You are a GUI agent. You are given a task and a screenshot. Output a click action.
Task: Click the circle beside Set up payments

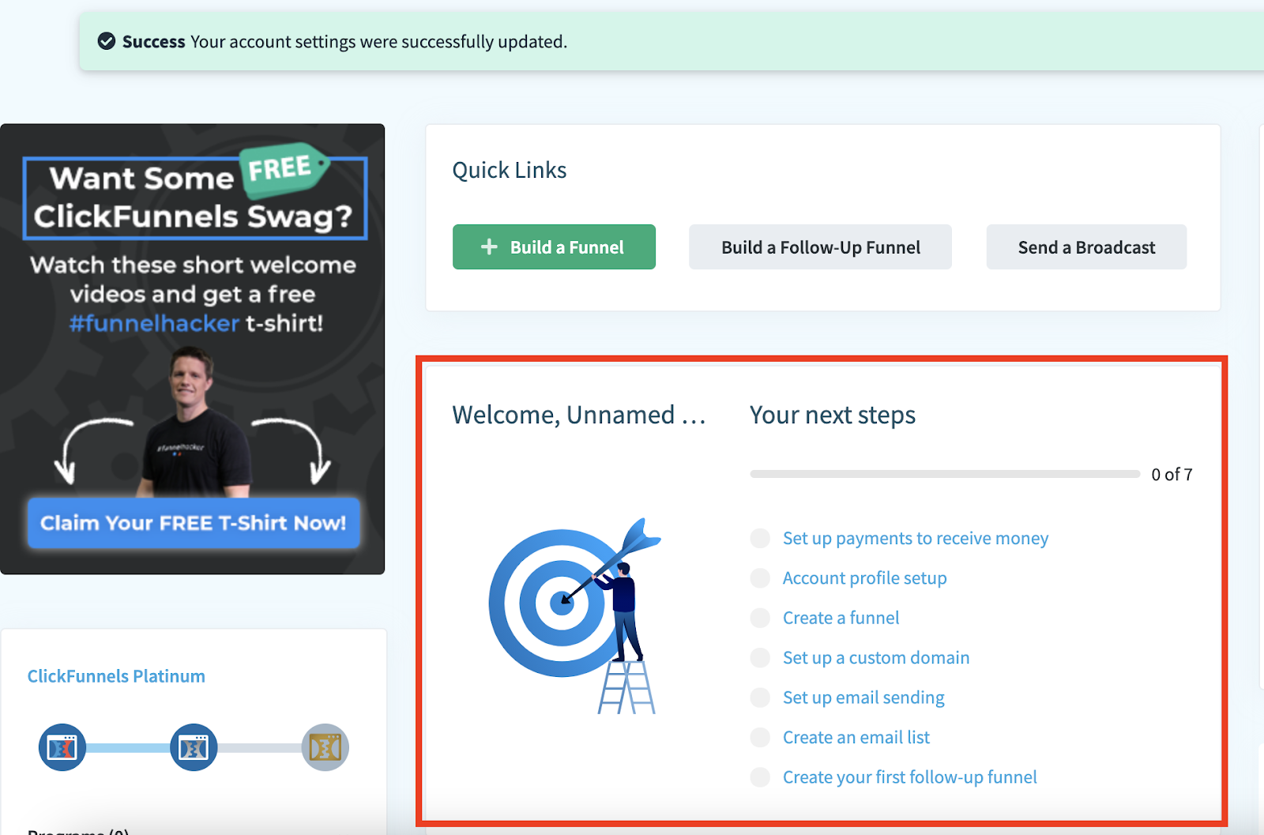tap(760, 538)
